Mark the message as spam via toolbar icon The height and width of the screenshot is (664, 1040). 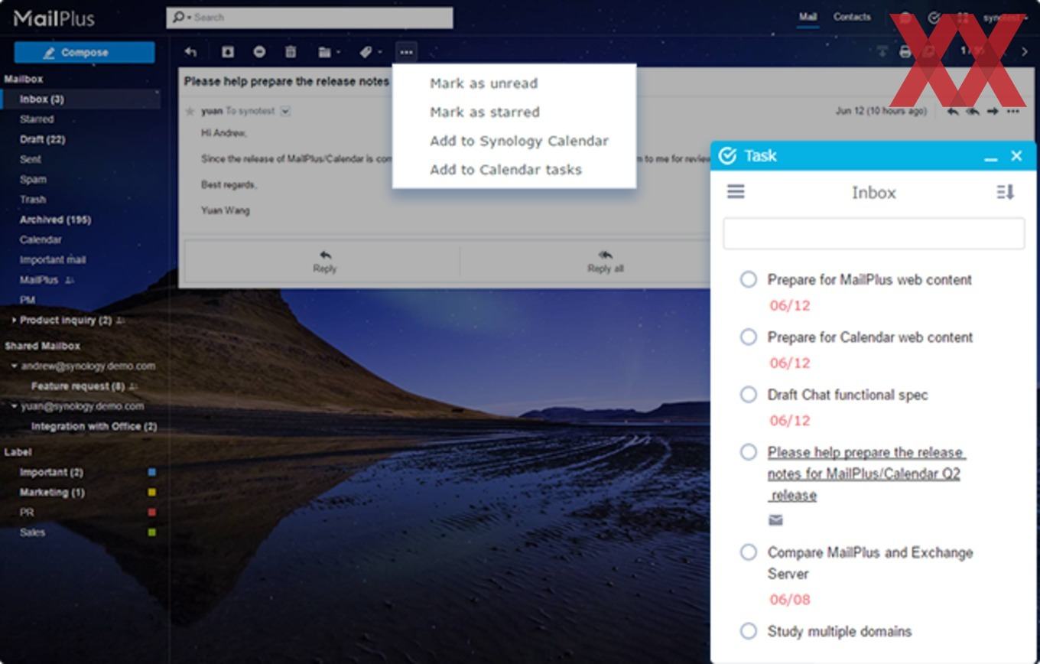[x=259, y=52]
